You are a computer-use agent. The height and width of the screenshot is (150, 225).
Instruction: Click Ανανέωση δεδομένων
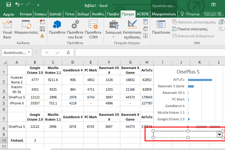[193, 36]
